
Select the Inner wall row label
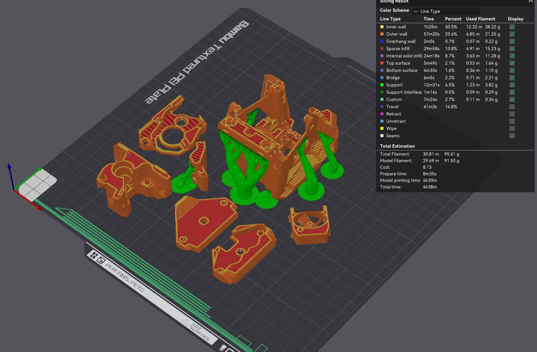point(396,27)
